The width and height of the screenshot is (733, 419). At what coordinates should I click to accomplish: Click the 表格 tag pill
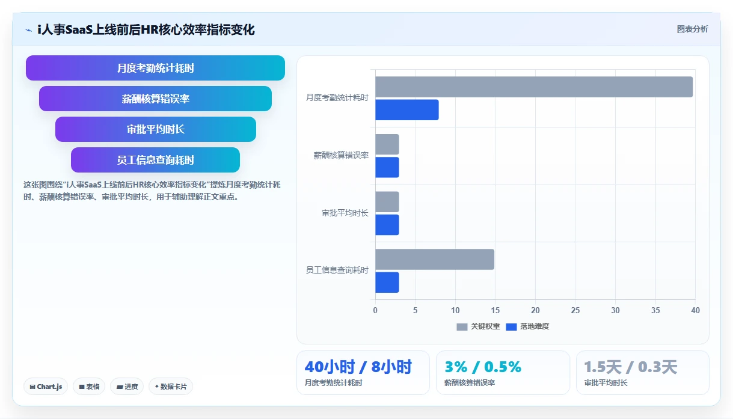coord(89,387)
